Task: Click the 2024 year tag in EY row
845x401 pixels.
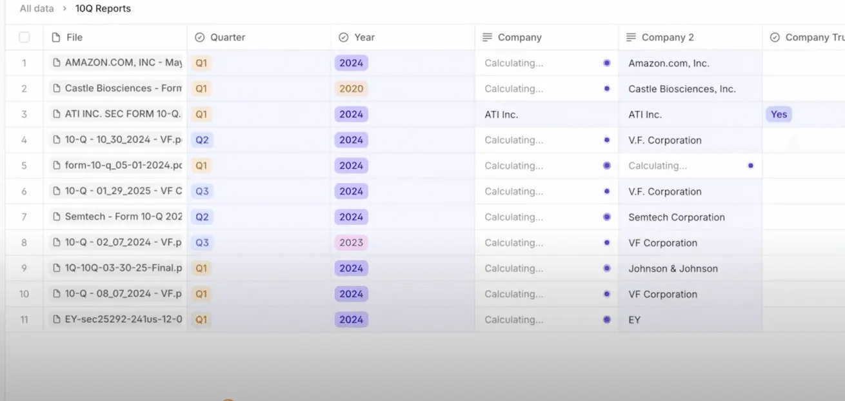Action: click(351, 320)
